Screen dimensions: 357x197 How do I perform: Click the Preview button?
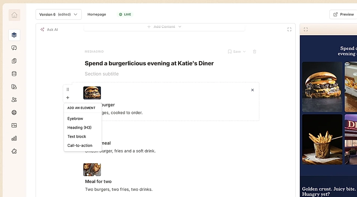coord(344,14)
